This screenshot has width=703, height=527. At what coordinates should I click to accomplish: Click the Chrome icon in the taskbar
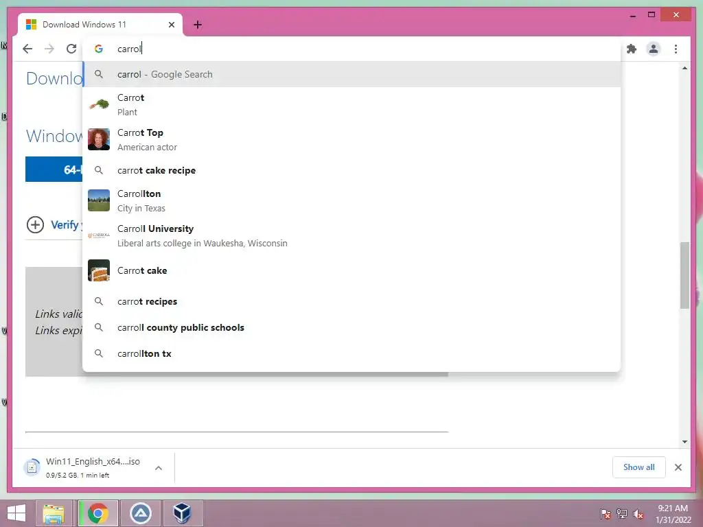(x=98, y=513)
